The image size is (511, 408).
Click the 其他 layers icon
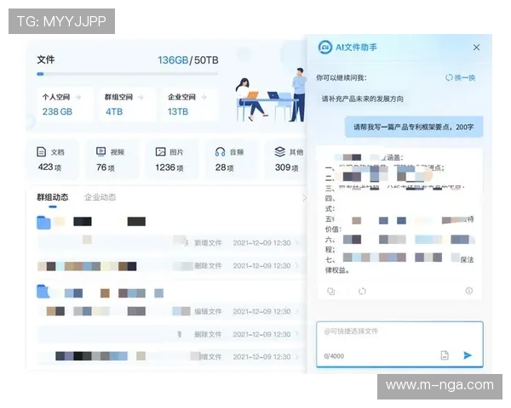click(280, 151)
